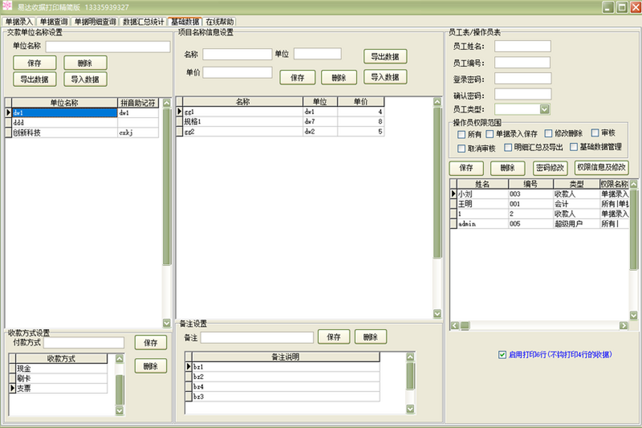Check the 修改删除 permission box
Image resolution: width=642 pixels, height=428 pixels.
coord(548,133)
